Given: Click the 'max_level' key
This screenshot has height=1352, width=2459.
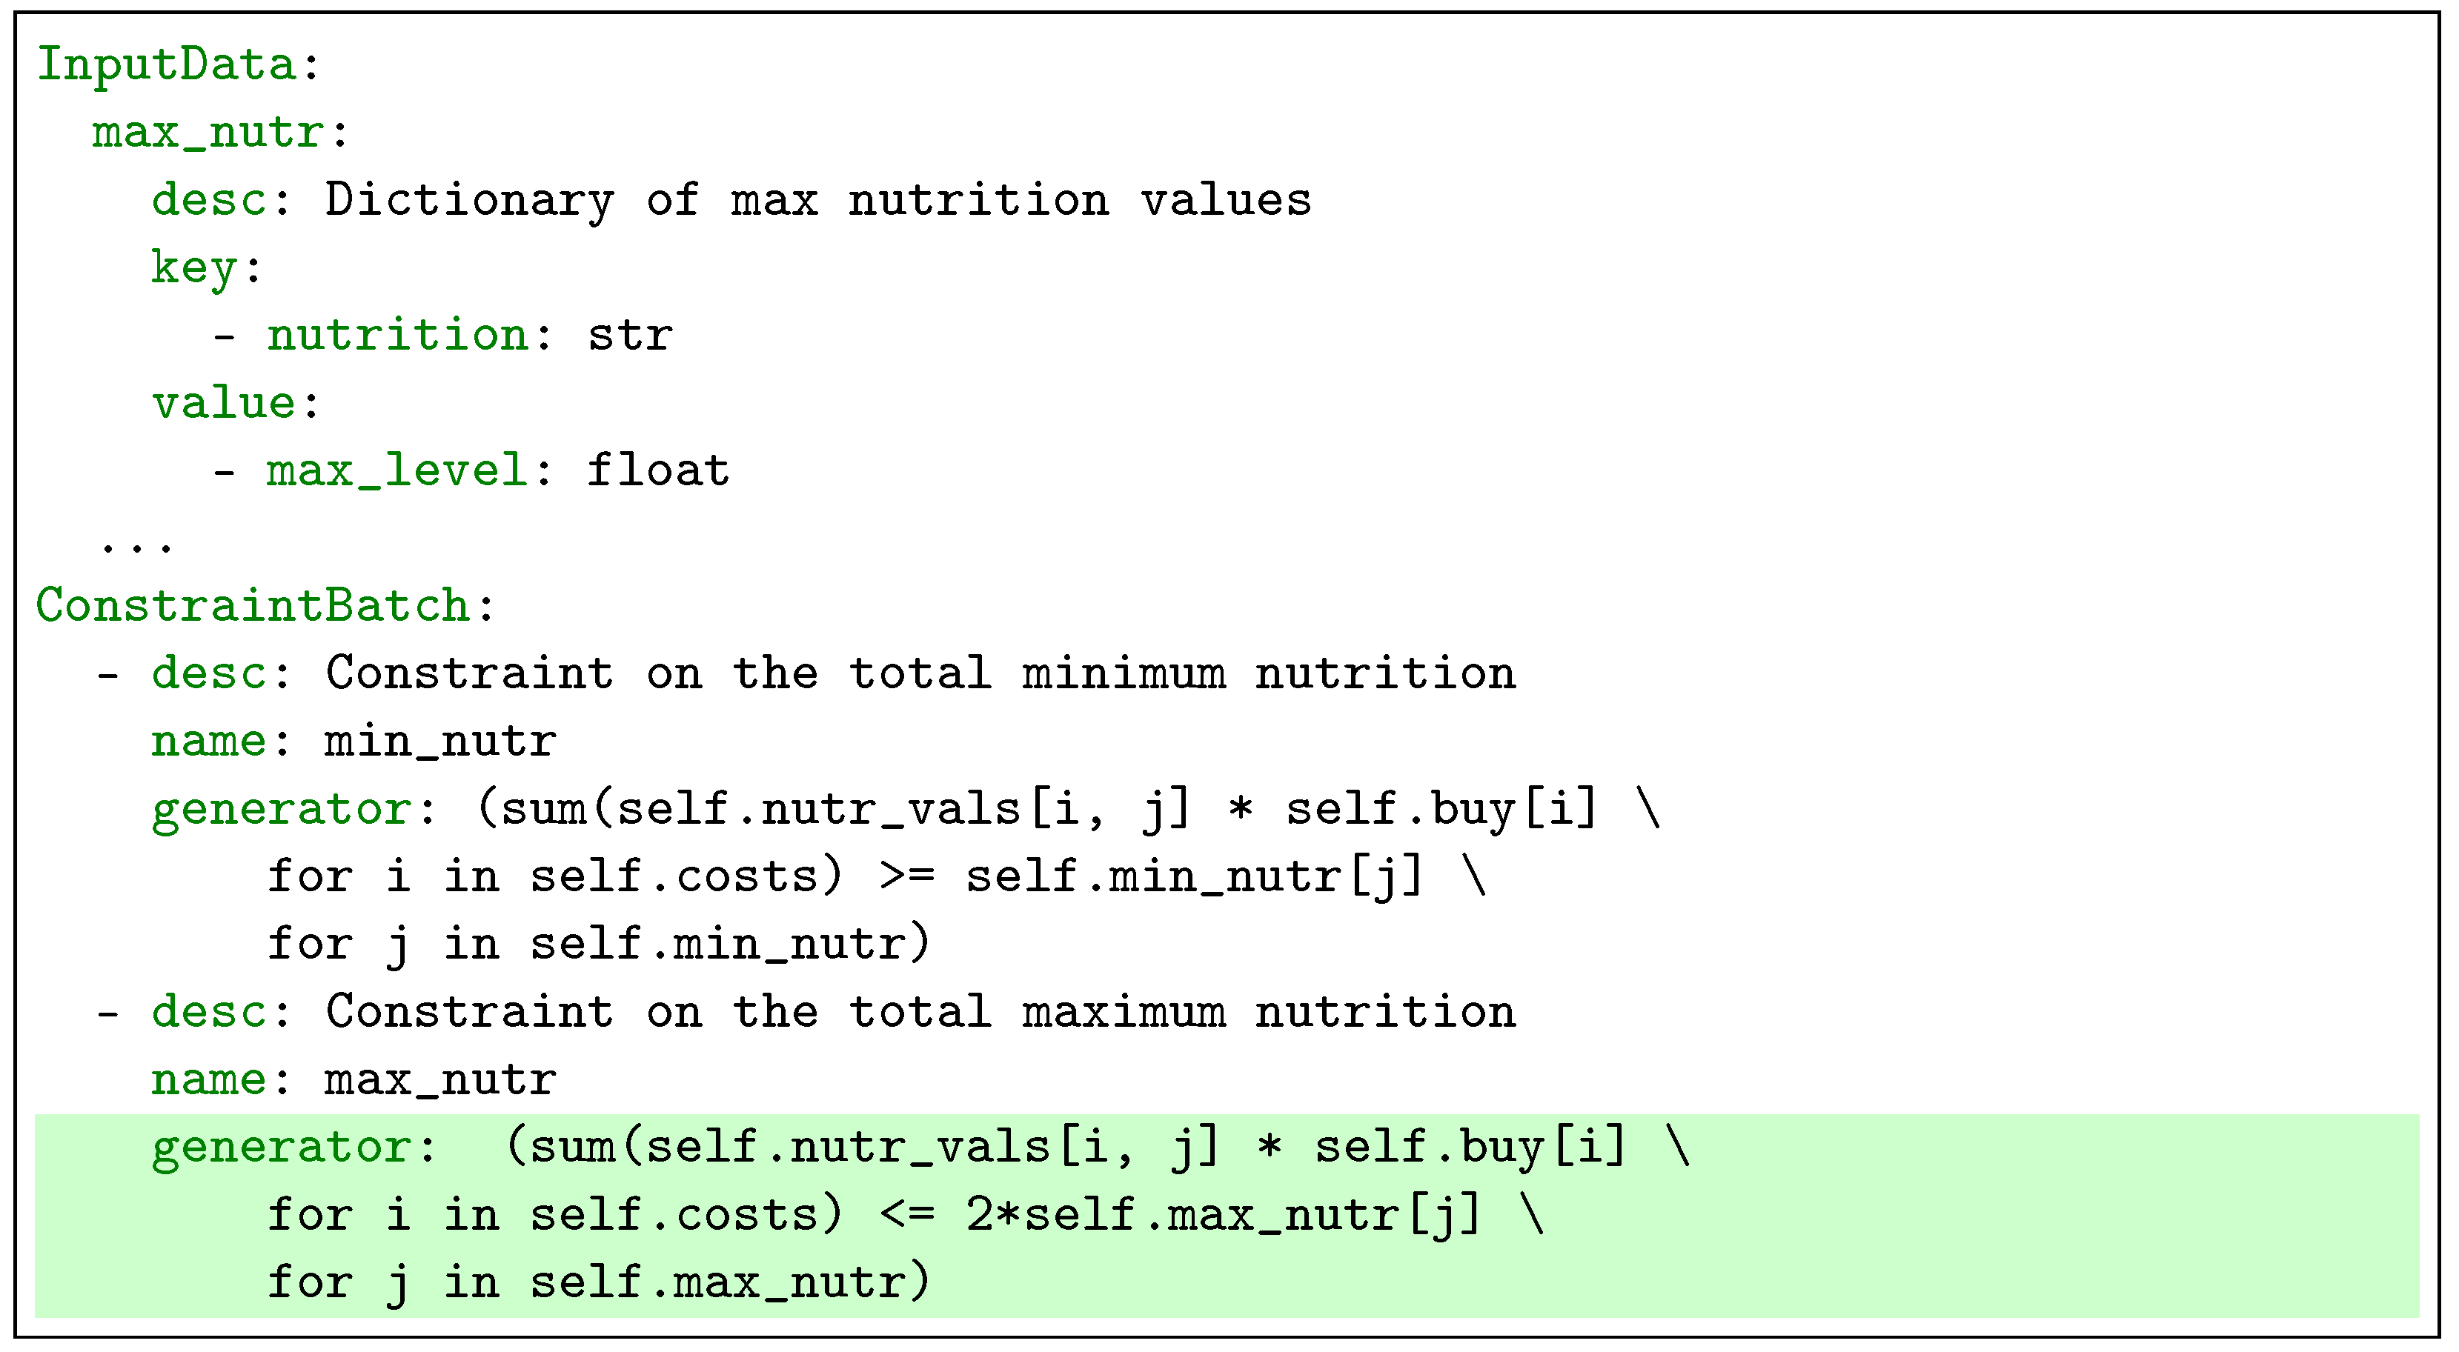Looking at the screenshot, I should pyautogui.click(x=396, y=471).
